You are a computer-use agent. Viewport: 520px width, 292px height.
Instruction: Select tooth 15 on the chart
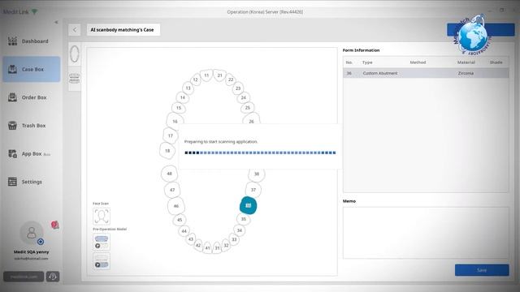pyautogui.click(x=179, y=108)
